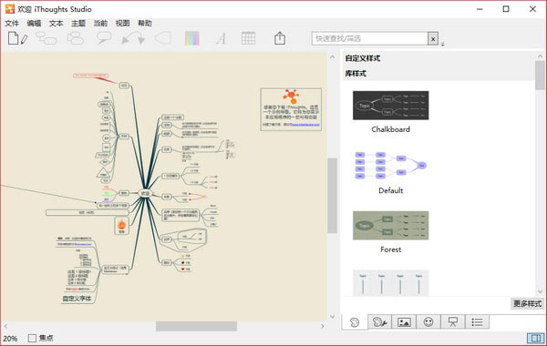Click the canvas scroll right arrow
This screenshot has width=547, height=346.
pyautogui.click(x=323, y=326)
